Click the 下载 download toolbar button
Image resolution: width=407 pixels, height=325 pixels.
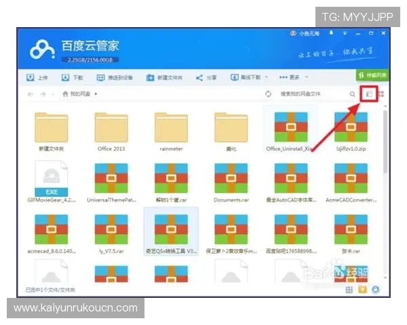tap(72, 77)
